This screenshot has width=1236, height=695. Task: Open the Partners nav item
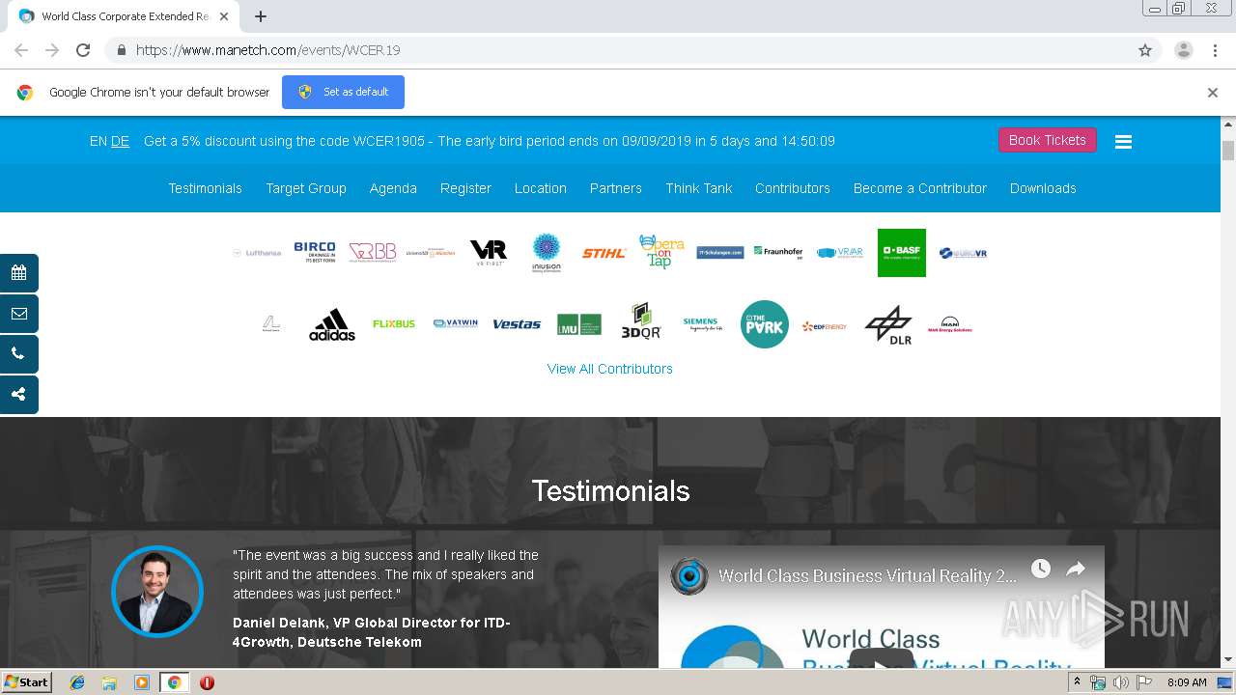[616, 188]
